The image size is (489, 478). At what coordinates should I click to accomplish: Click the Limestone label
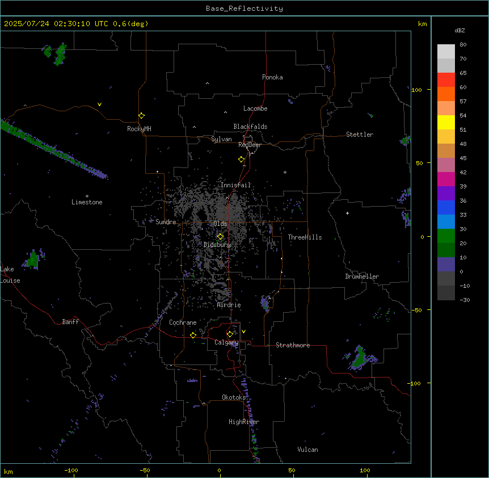click(87, 202)
